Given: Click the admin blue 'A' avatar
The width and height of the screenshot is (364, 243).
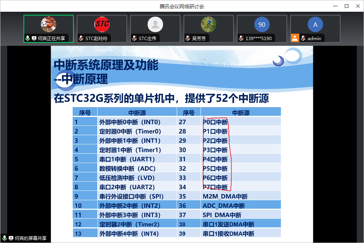Looking at the screenshot, I should 315,24.
